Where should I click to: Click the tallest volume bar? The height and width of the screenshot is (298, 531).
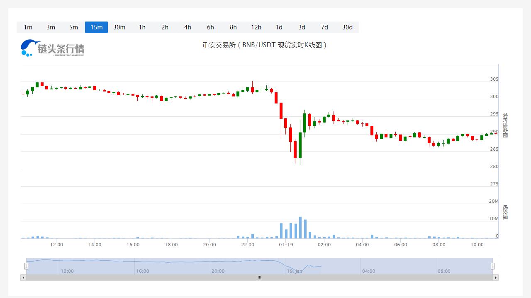pos(300,228)
